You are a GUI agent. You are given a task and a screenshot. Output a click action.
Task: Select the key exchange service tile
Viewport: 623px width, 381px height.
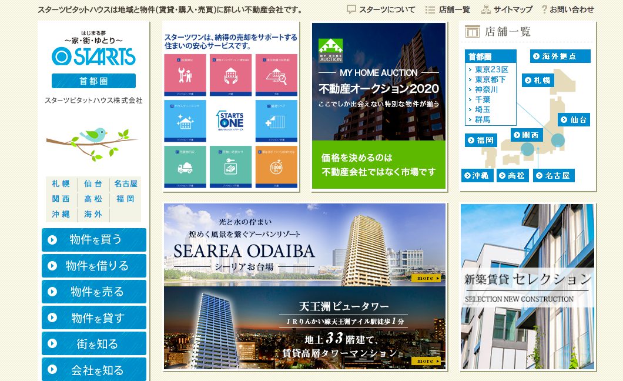(230, 167)
